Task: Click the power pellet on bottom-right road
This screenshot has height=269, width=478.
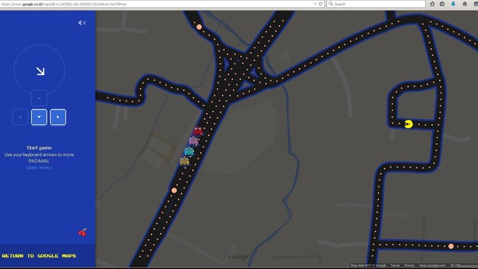Action: (x=451, y=246)
